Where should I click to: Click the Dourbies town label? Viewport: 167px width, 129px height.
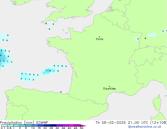(x=109, y=88)
